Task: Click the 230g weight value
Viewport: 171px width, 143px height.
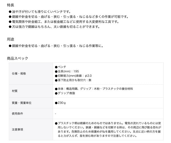Action: (x=60, y=103)
